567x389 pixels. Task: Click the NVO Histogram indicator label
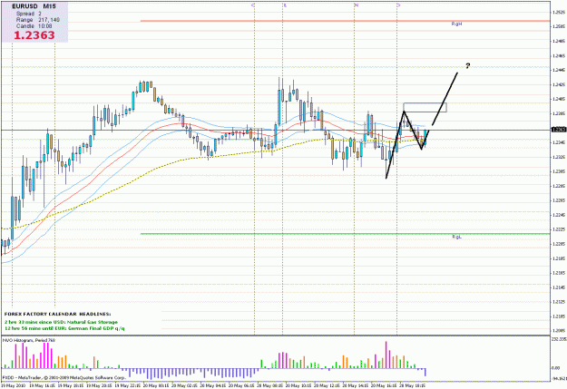click(29, 340)
